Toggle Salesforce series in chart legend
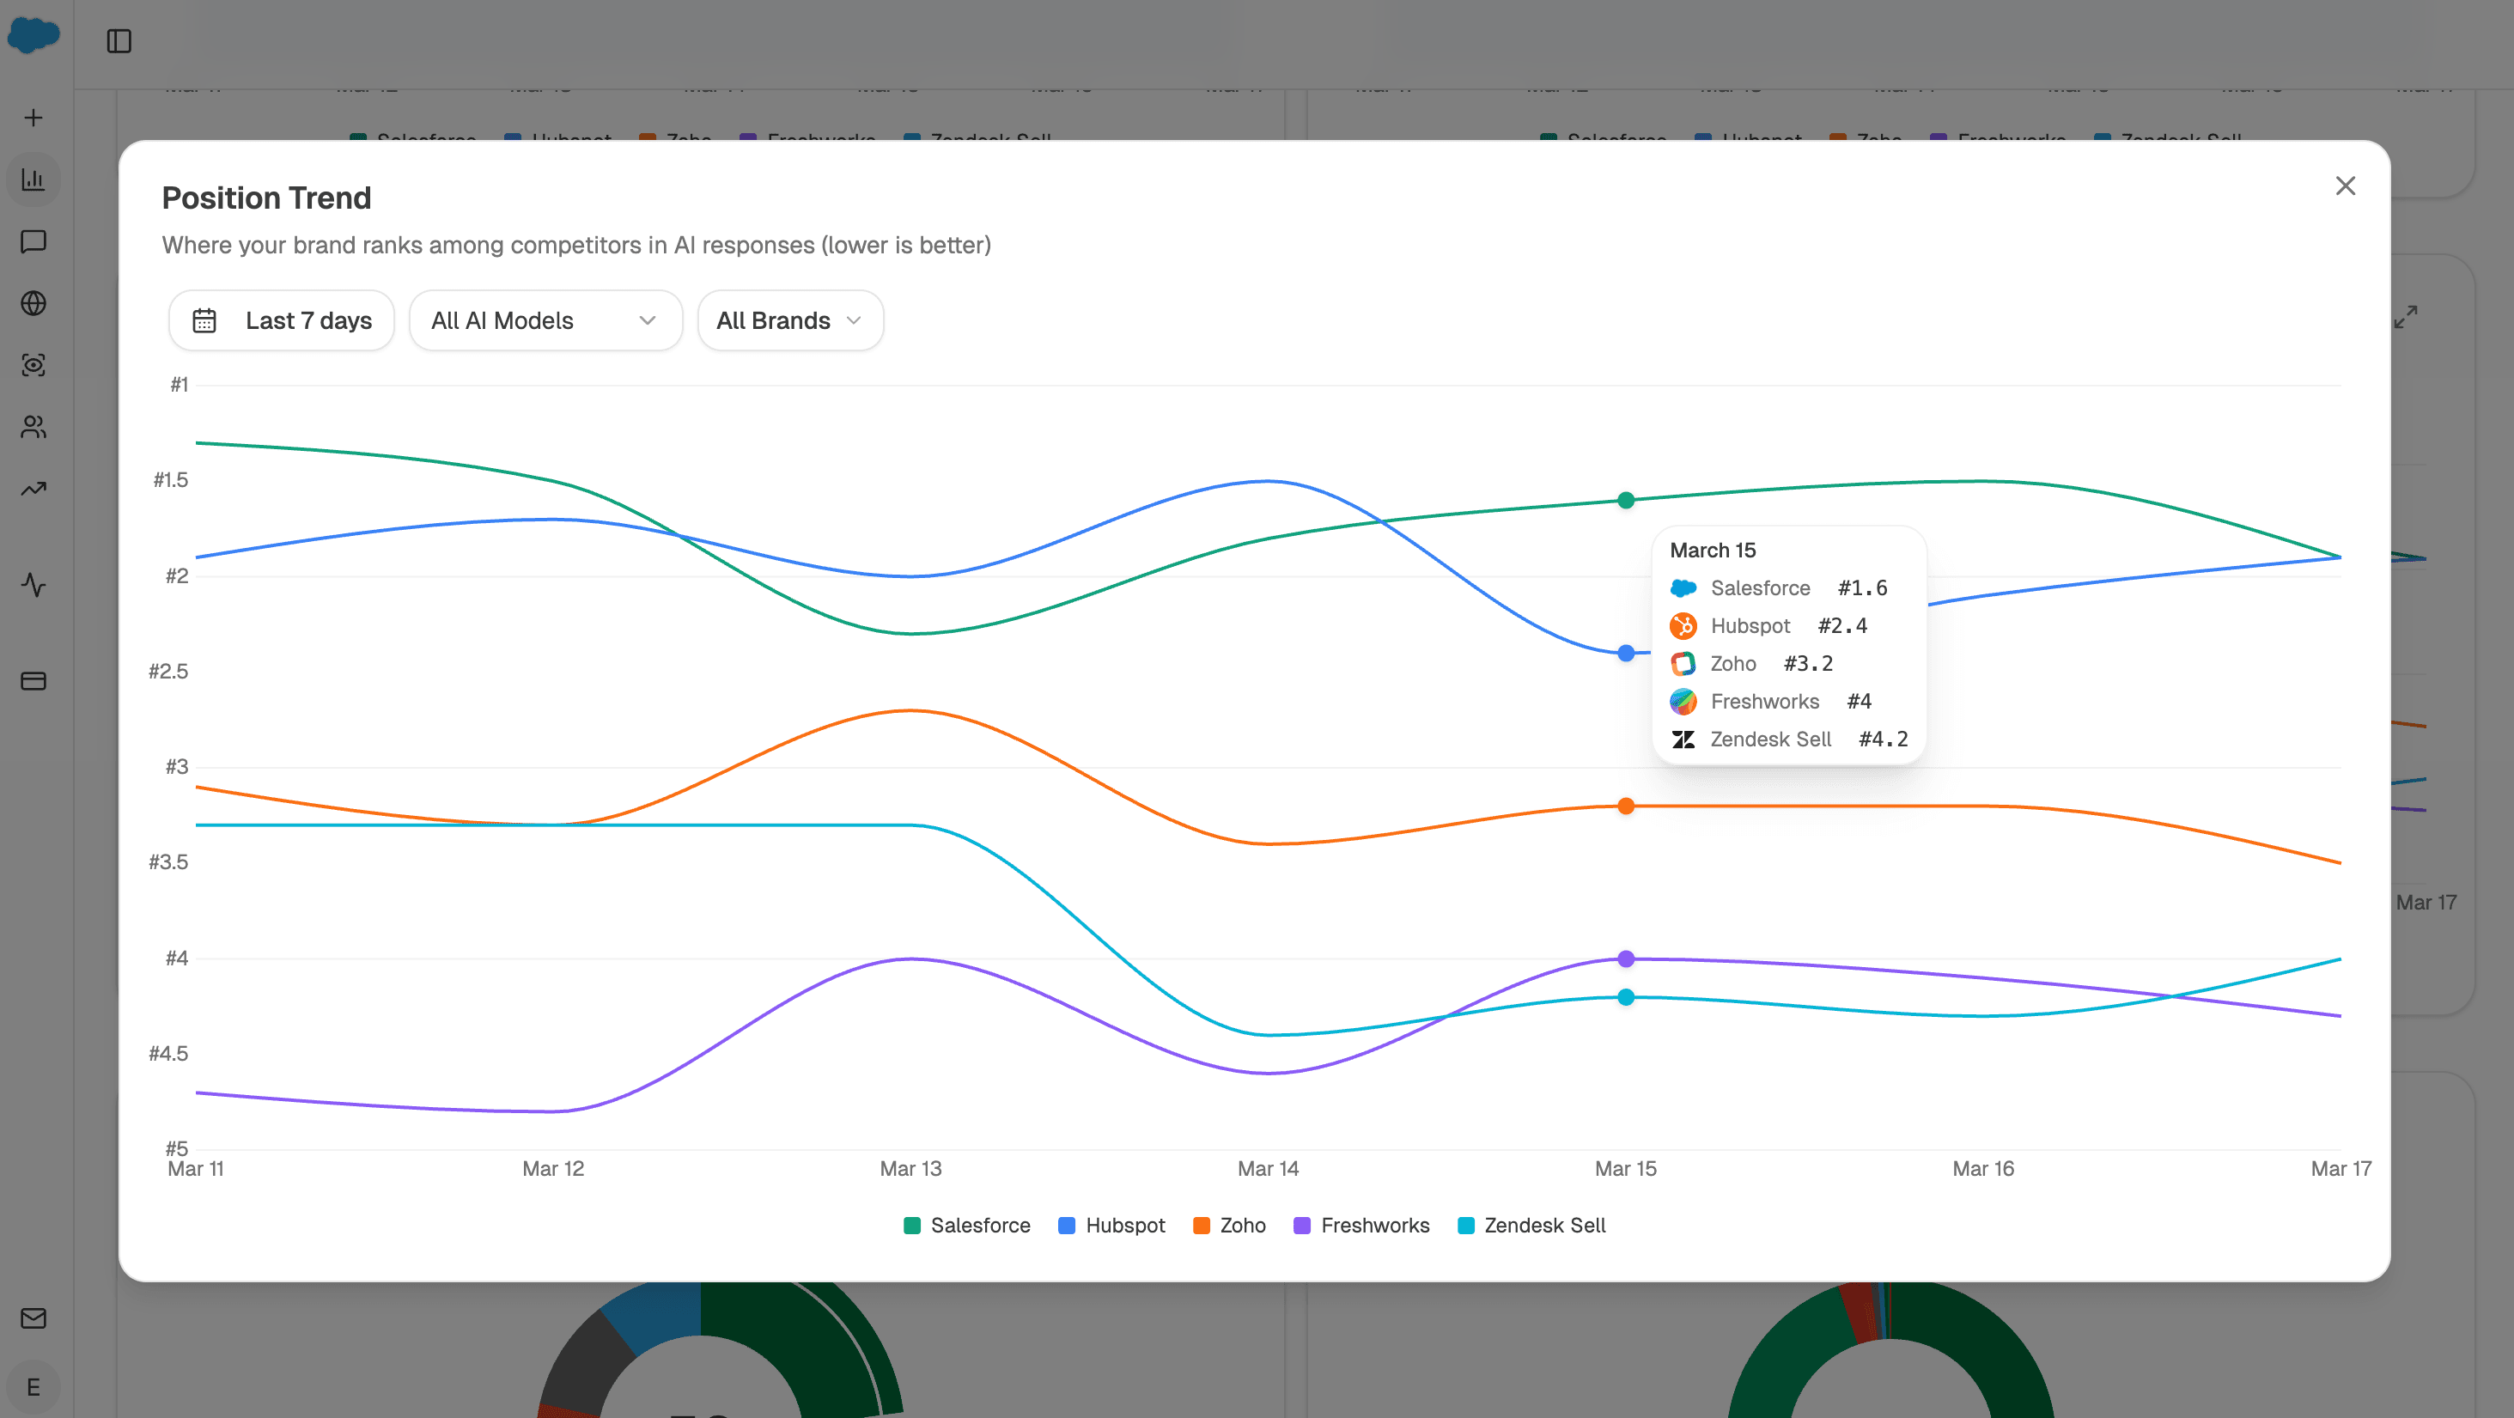The width and height of the screenshot is (2514, 1418). 966,1225
